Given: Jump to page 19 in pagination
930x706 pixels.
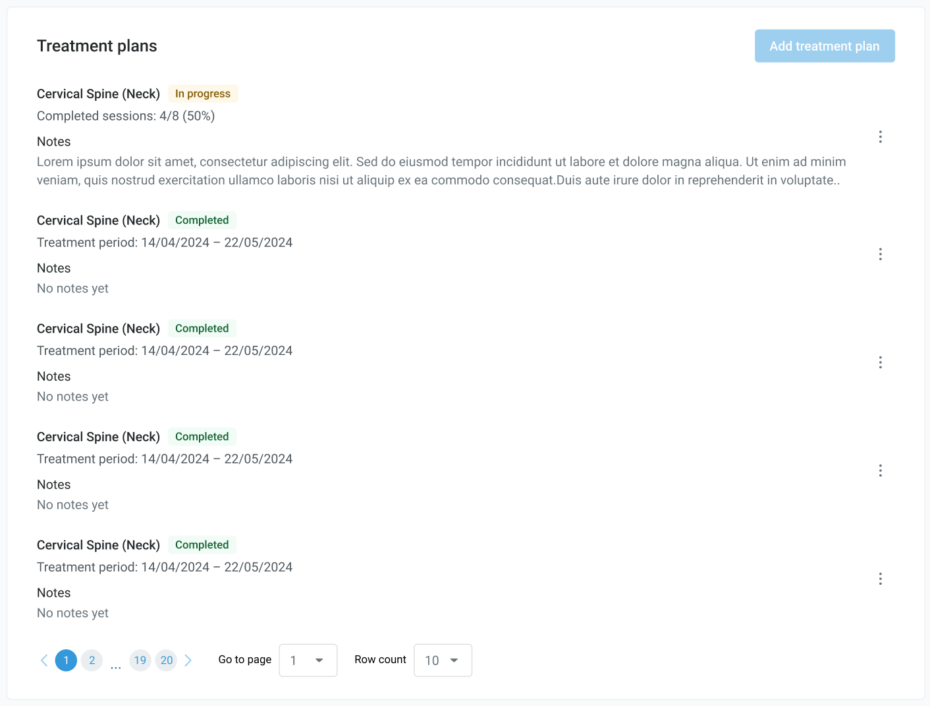Looking at the screenshot, I should (x=140, y=660).
